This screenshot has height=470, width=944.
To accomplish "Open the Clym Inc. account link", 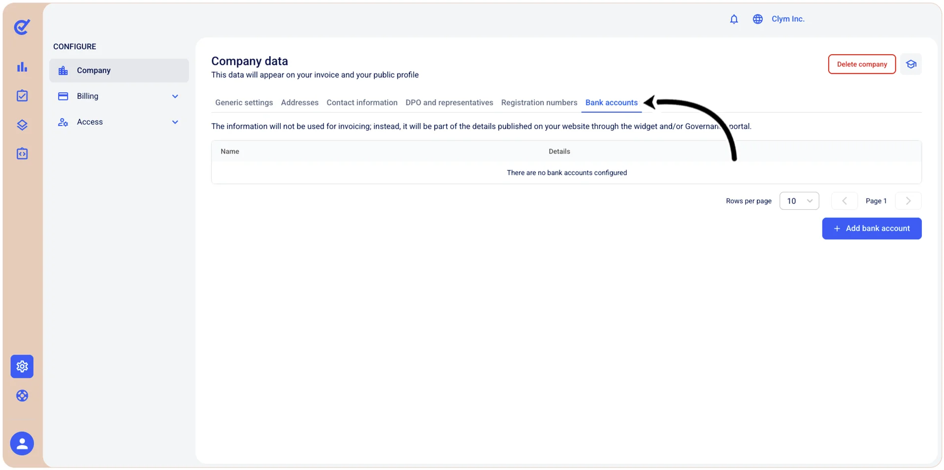I will (x=788, y=19).
